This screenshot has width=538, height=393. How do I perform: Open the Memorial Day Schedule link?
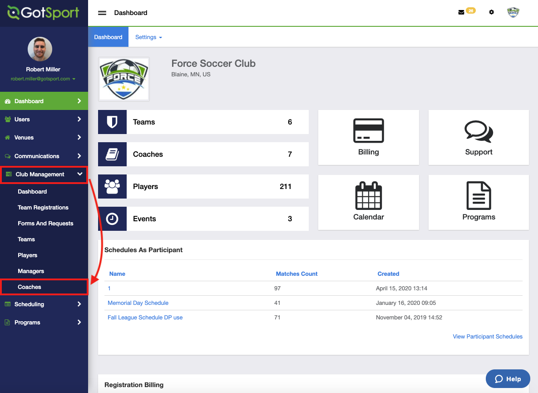pos(138,303)
